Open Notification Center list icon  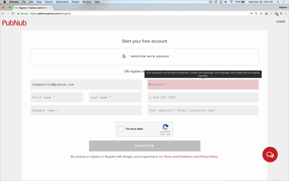283,2
